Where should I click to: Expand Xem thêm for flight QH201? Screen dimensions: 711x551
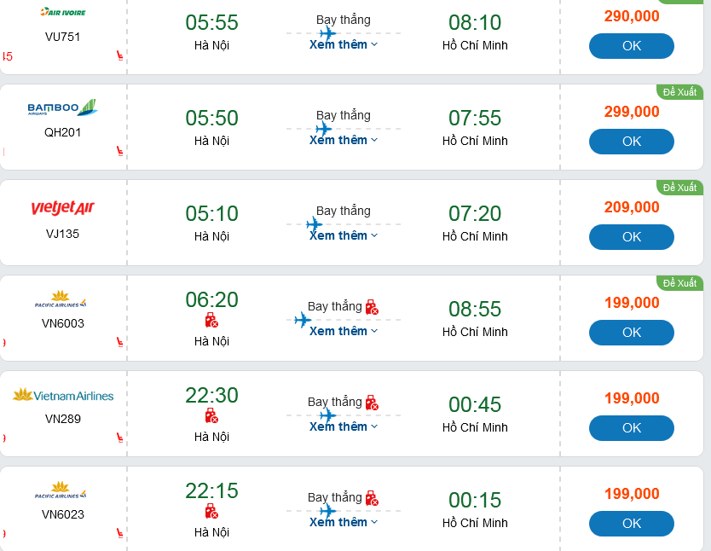[343, 140]
